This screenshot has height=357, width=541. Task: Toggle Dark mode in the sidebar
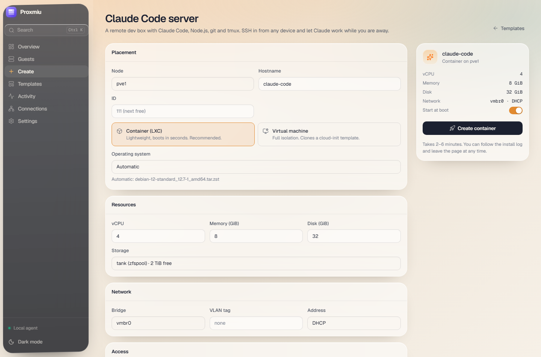[46, 342]
